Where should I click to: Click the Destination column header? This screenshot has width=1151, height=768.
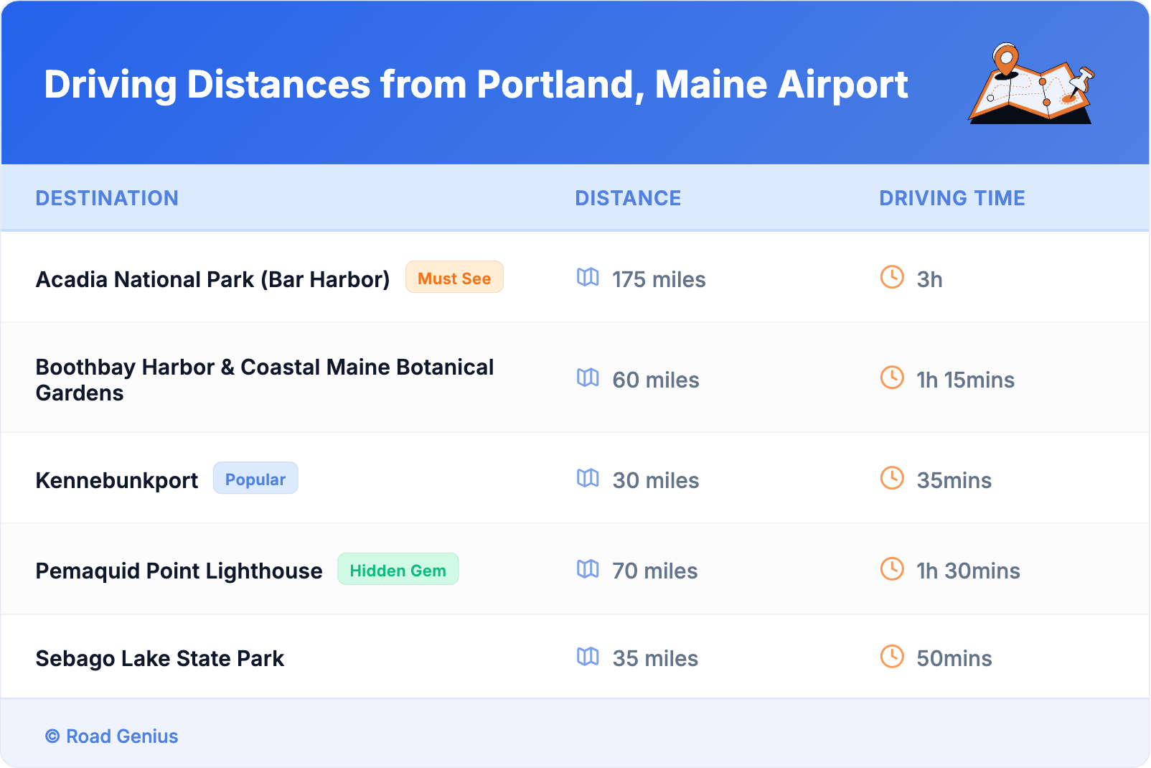(107, 198)
